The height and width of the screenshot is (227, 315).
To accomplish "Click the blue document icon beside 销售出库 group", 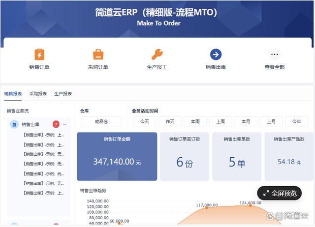I will 14,124.
